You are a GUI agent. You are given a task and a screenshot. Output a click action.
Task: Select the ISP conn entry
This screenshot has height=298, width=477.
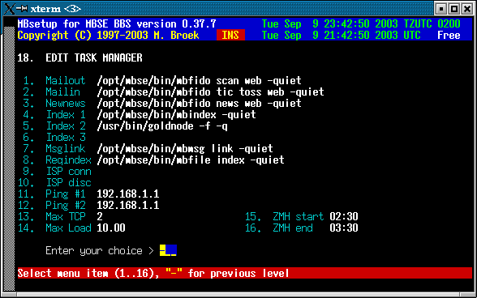57,172
